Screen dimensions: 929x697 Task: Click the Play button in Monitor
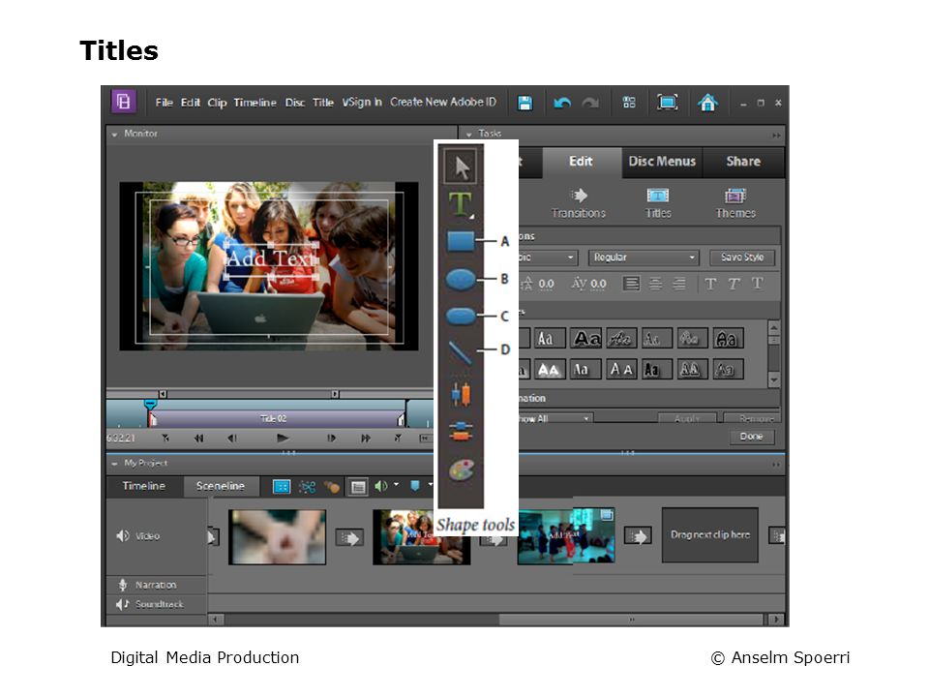coord(283,439)
